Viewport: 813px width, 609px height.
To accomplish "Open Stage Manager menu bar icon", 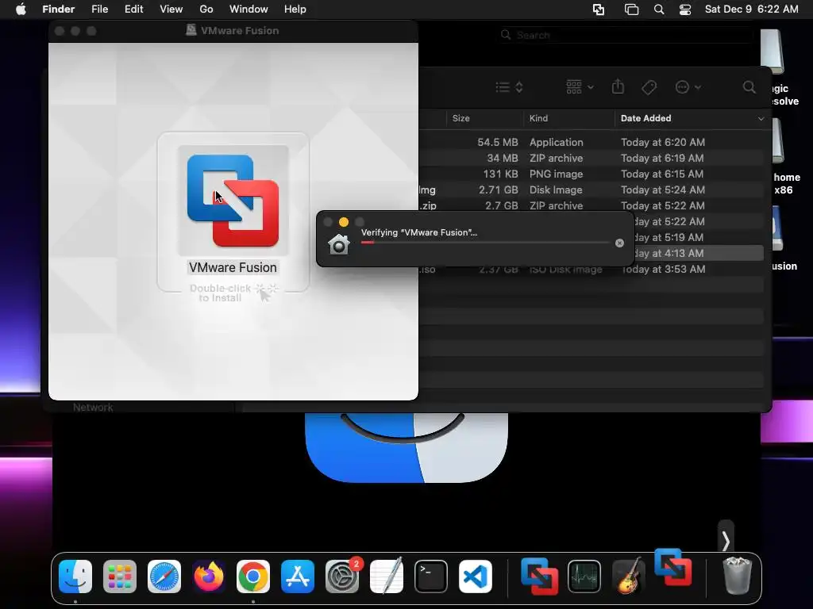I will click(x=631, y=10).
